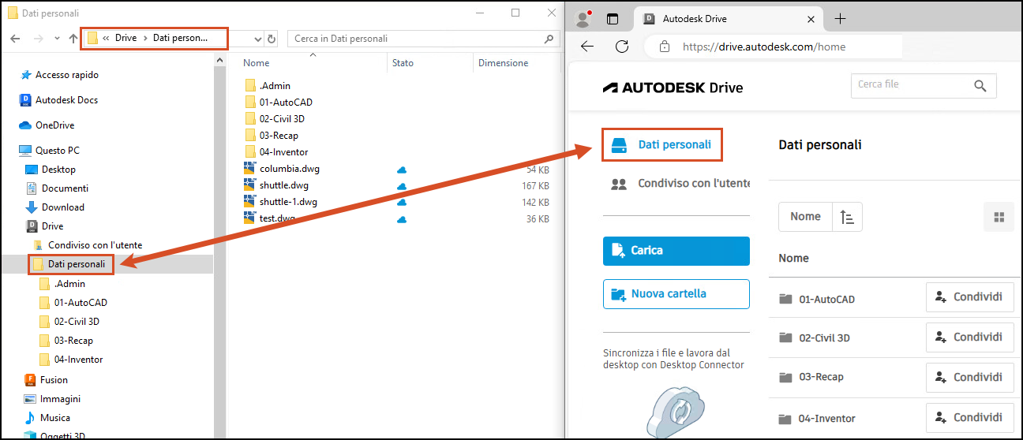Close the Autodesk Drive browser tab
1023x440 pixels.
pos(811,19)
